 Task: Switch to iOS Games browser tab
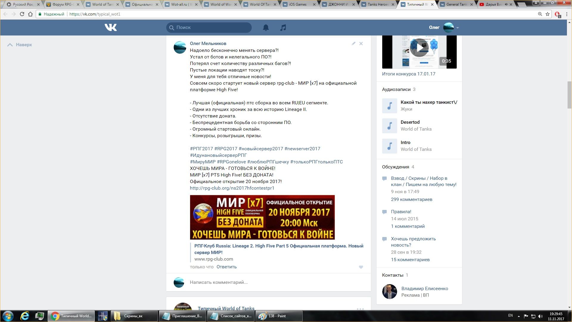(297, 4)
